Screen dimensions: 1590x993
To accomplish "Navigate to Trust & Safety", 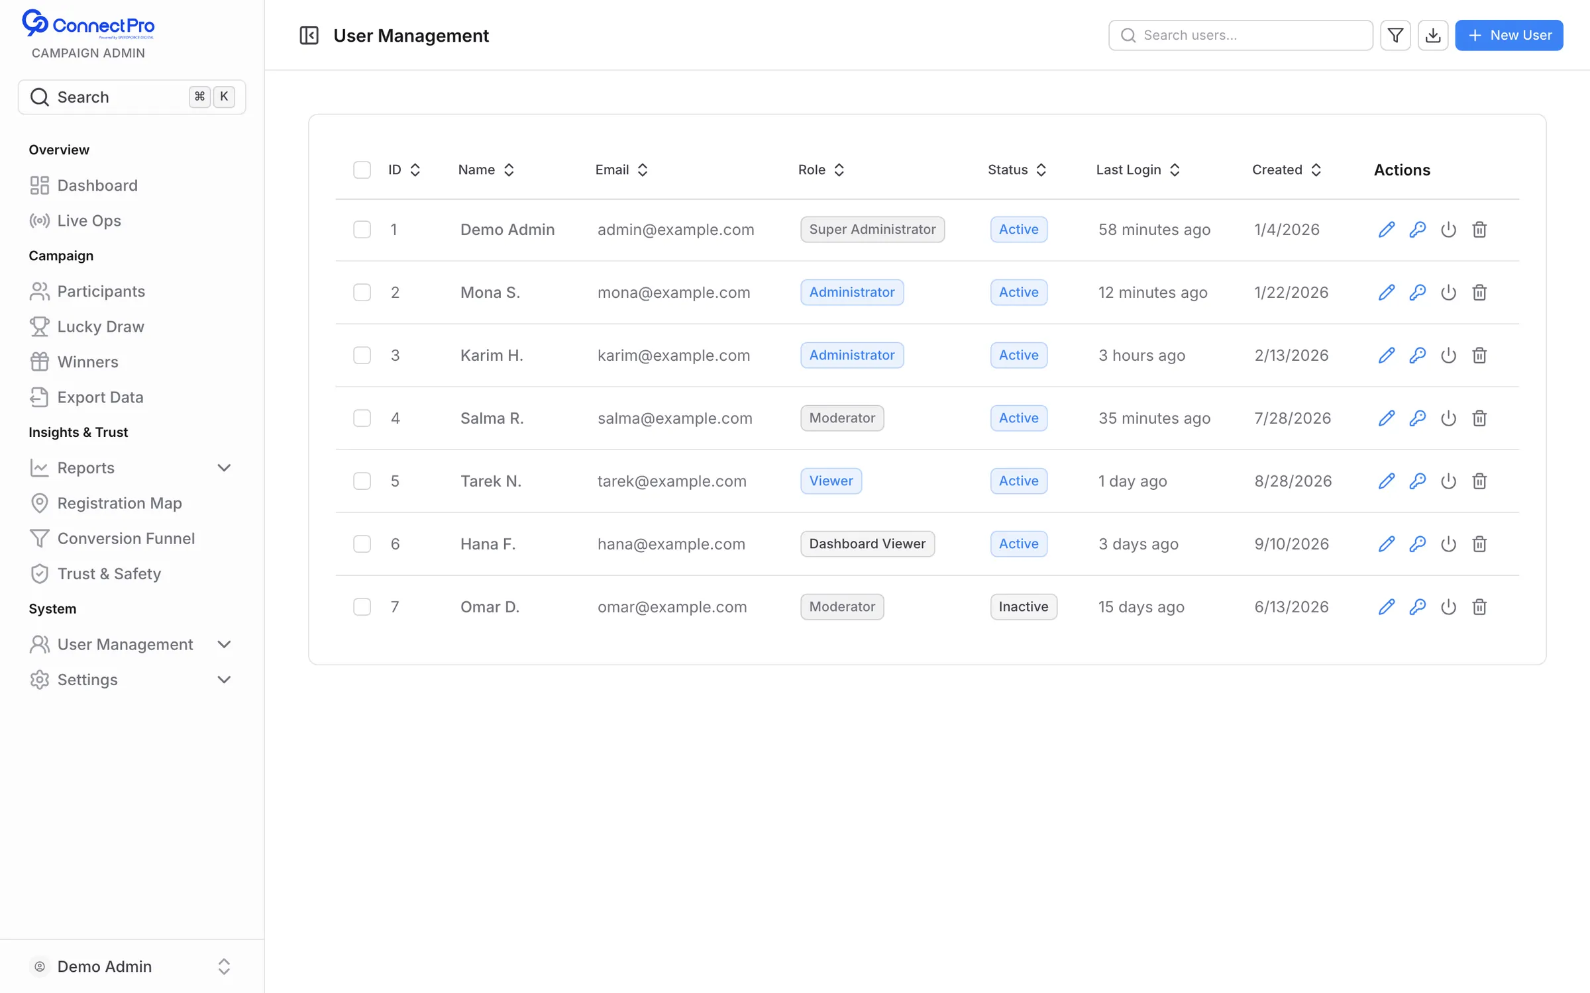I will point(132,574).
